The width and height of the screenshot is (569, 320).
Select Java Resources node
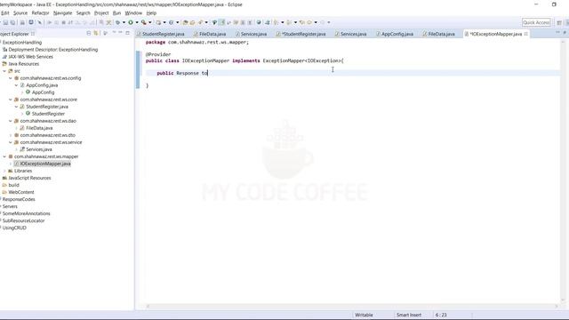tap(24, 64)
